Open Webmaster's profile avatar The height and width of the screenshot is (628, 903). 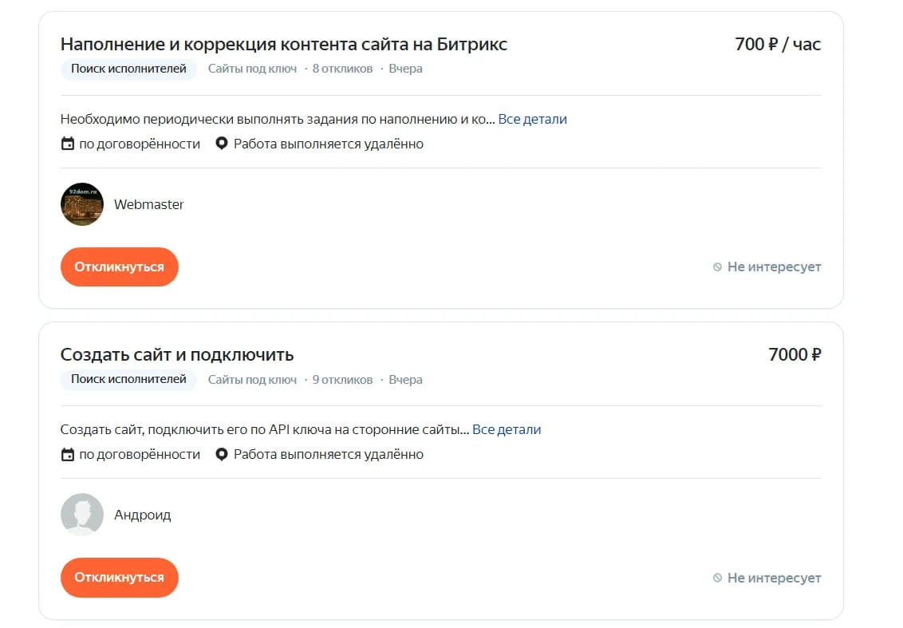tap(82, 204)
